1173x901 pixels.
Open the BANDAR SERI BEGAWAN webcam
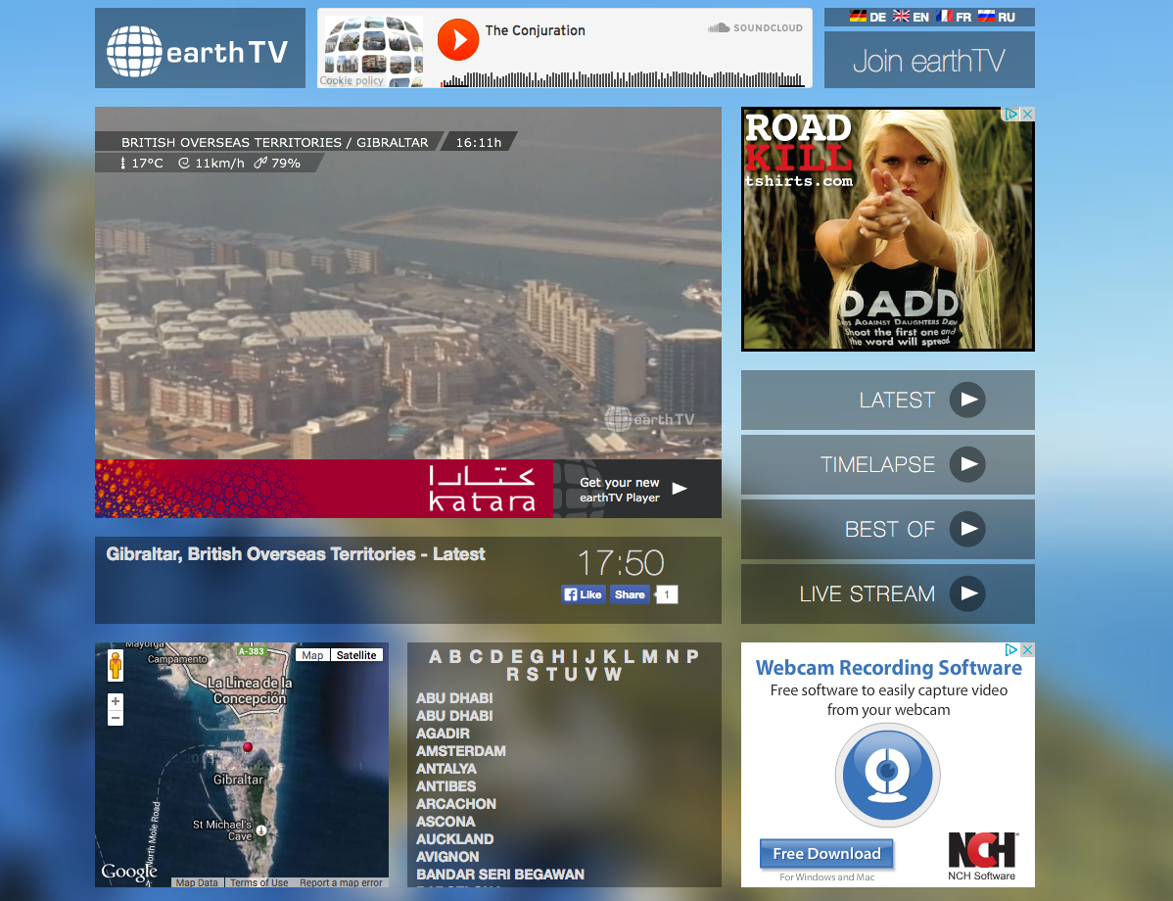pyautogui.click(x=500, y=874)
